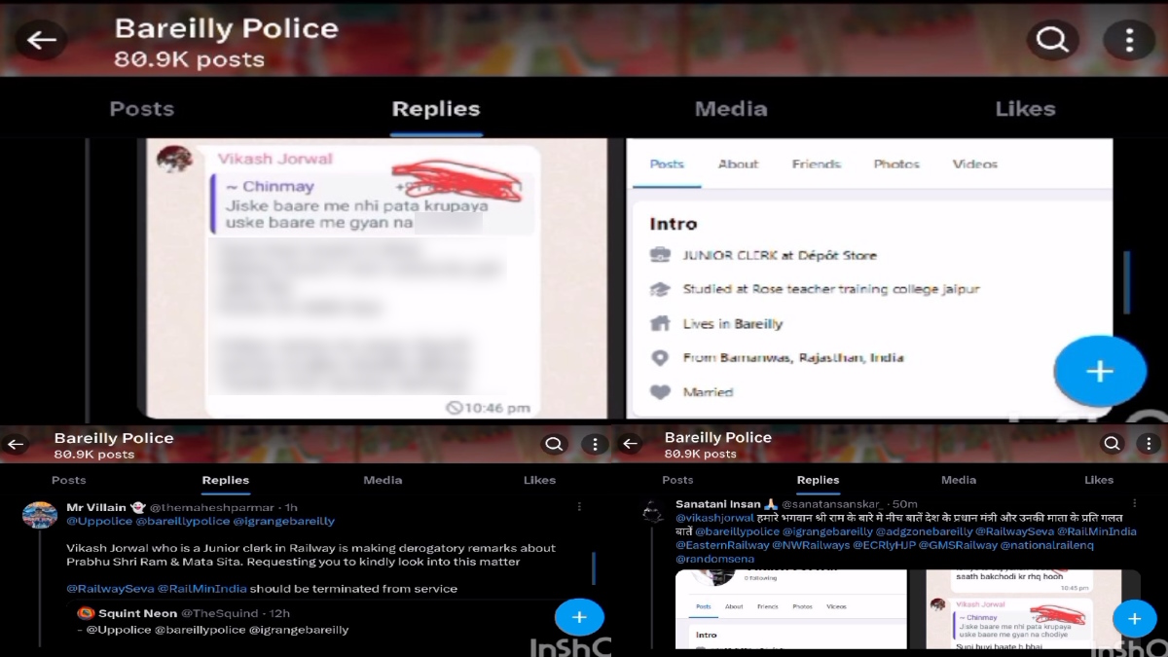Click the @RailMinIndia mention in Mr Villain's tweet
Screen dimensions: 1168x657
(x=201, y=589)
